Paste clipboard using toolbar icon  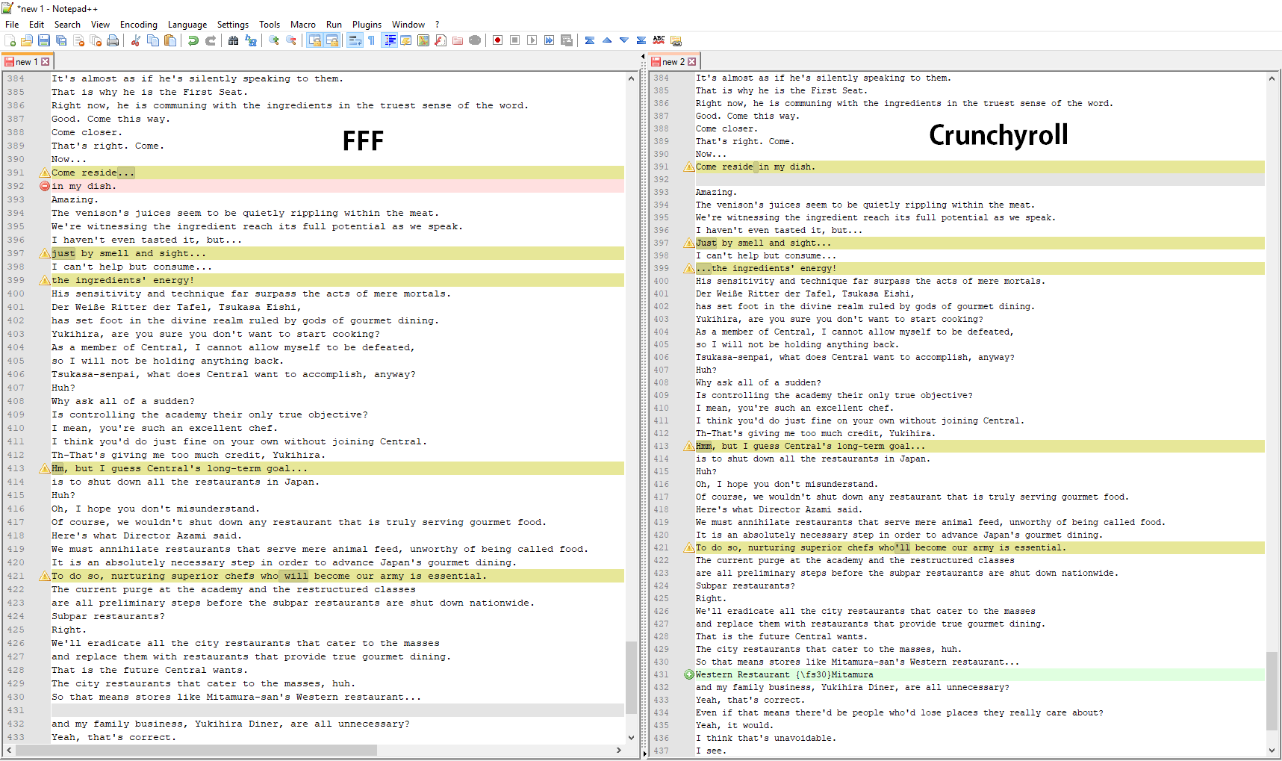[x=170, y=40]
